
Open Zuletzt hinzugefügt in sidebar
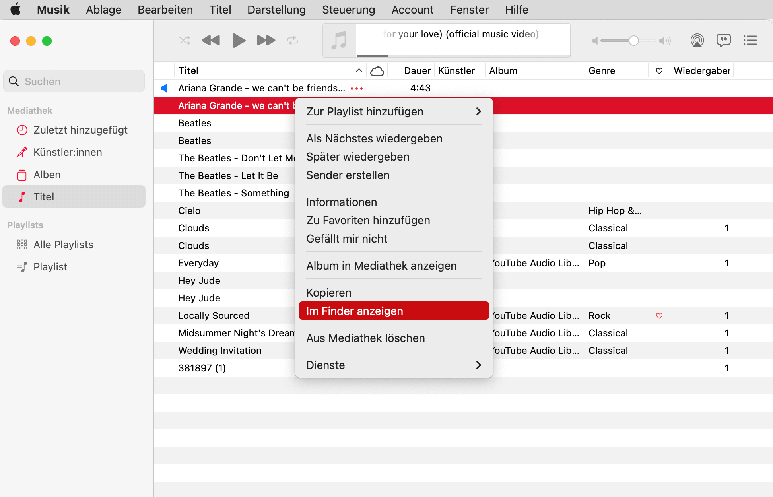(80, 130)
